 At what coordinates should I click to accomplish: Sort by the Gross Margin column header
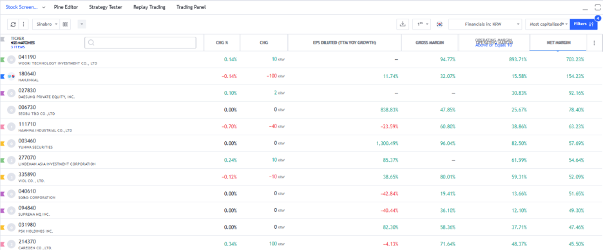click(x=430, y=43)
